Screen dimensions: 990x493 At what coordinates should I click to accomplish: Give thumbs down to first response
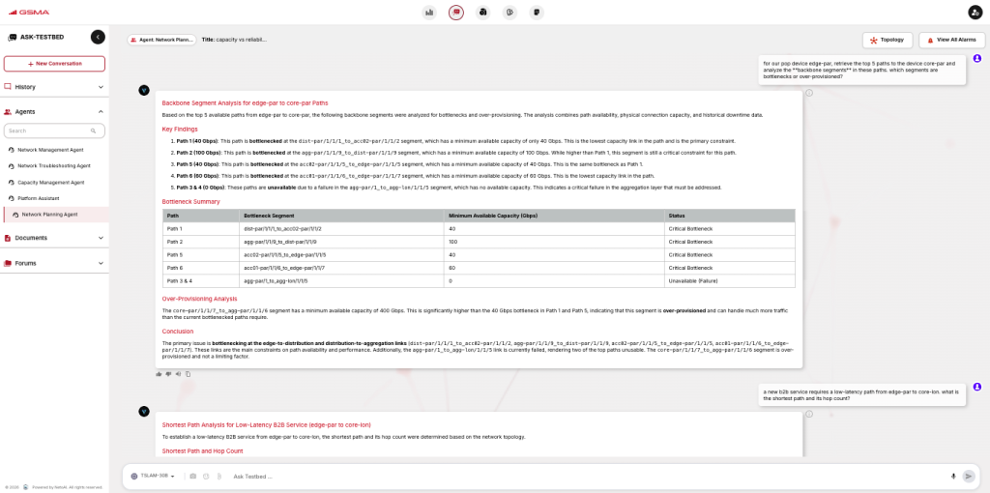tap(168, 374)
